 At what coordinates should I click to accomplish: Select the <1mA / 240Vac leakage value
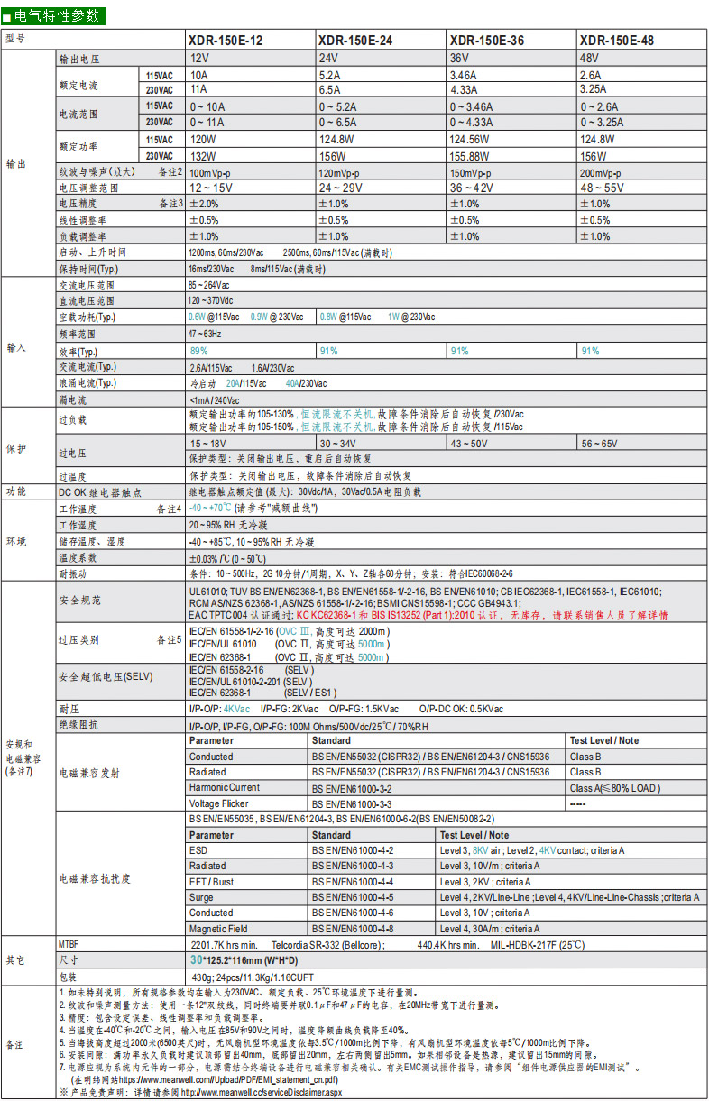click(x=214, y=399)
